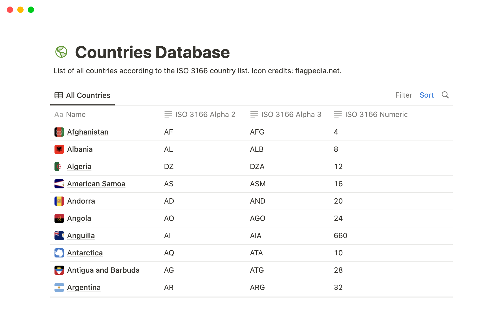Image resolution: width=503 pixels, height=314 pixels.
Task: Click the green globe page icon
Action: [61, 52]
